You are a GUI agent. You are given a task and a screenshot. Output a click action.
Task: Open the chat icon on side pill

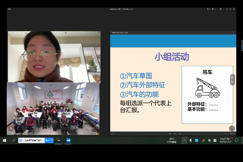click(x=232, y=77)
